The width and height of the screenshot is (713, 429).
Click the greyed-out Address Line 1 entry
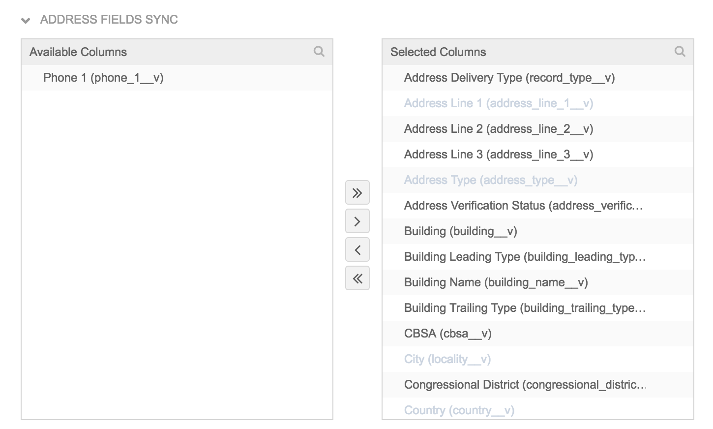click(x=498, y=103)
